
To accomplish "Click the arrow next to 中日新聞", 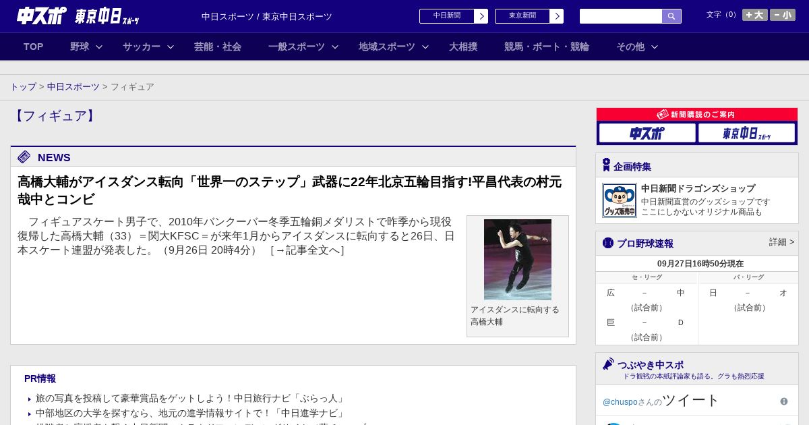I will (481, 16).
